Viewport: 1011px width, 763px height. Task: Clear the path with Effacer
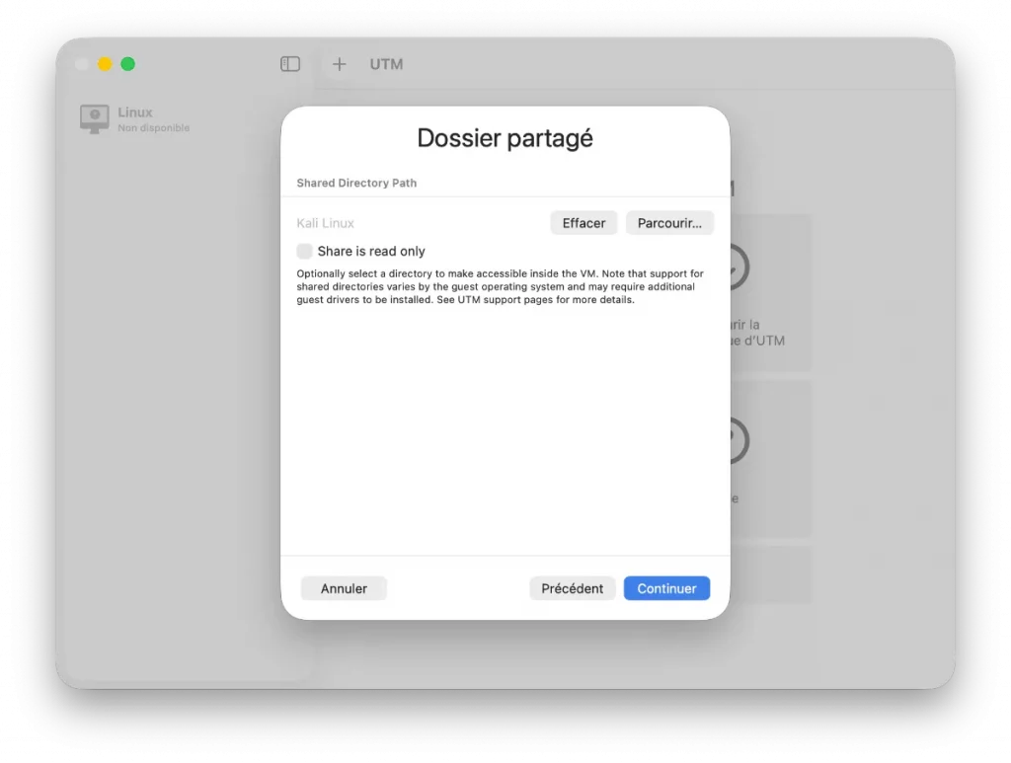tap(583, 223)
